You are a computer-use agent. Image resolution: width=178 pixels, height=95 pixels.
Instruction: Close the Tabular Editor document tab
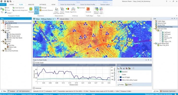[x=72, y=19]
